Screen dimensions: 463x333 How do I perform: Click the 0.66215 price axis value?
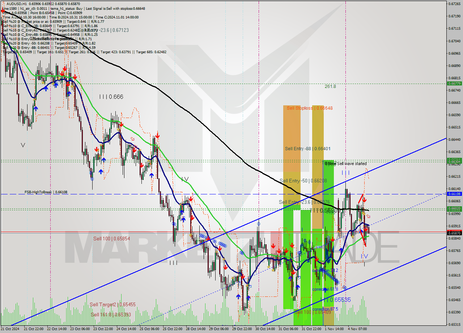(454, 176)
